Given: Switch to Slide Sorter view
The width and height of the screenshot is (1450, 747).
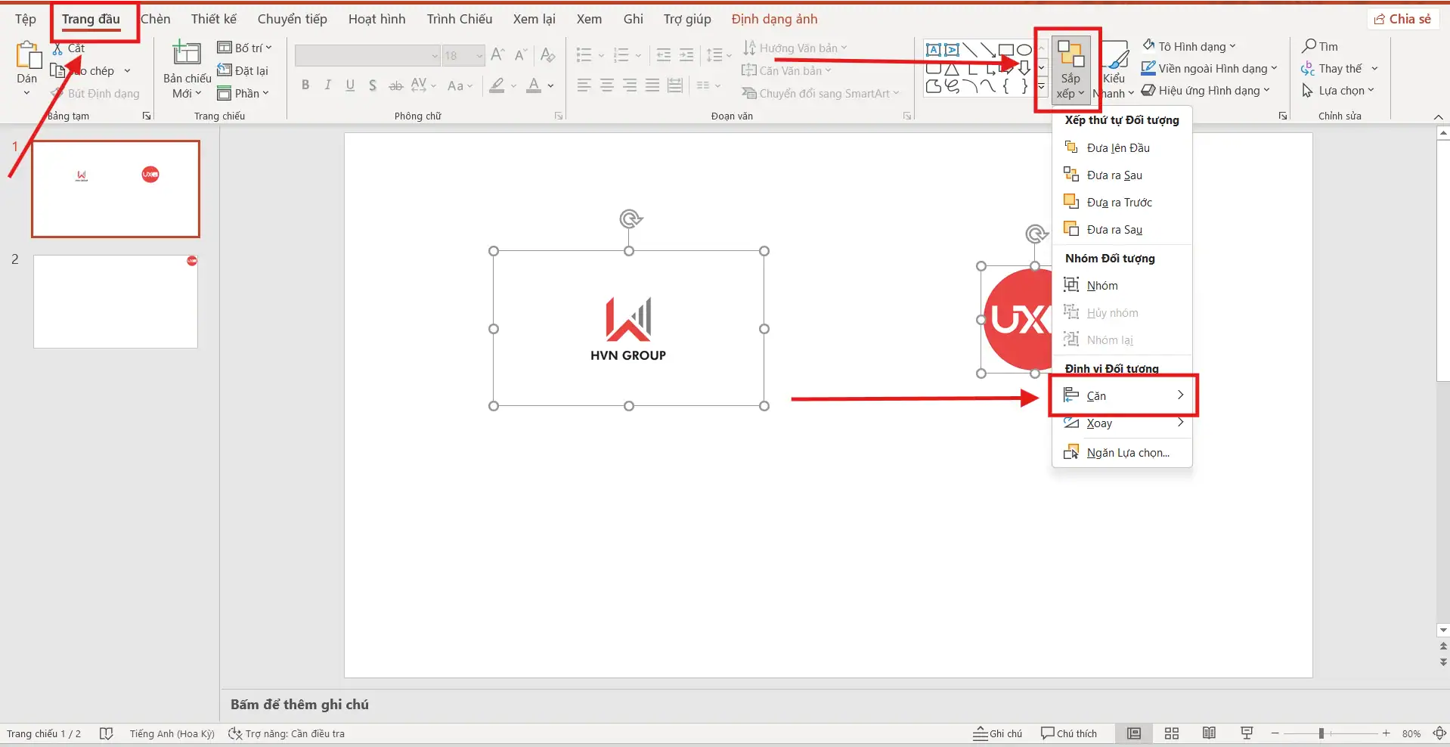Looking at the screenshot, I should tap(1172, 733).
